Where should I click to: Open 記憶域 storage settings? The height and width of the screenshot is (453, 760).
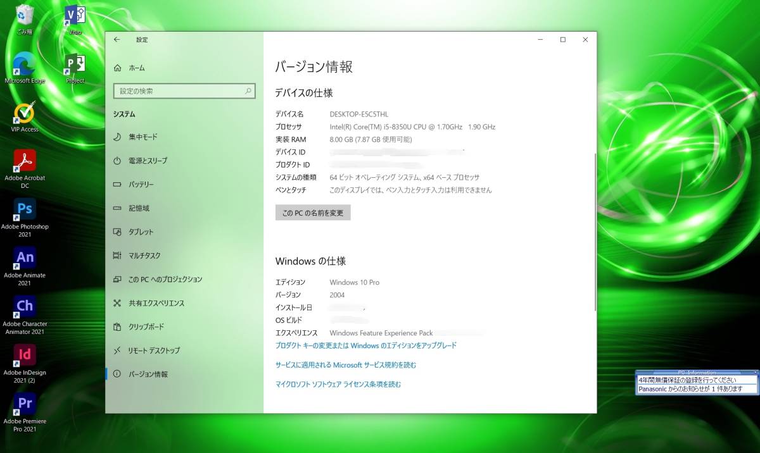184,208
